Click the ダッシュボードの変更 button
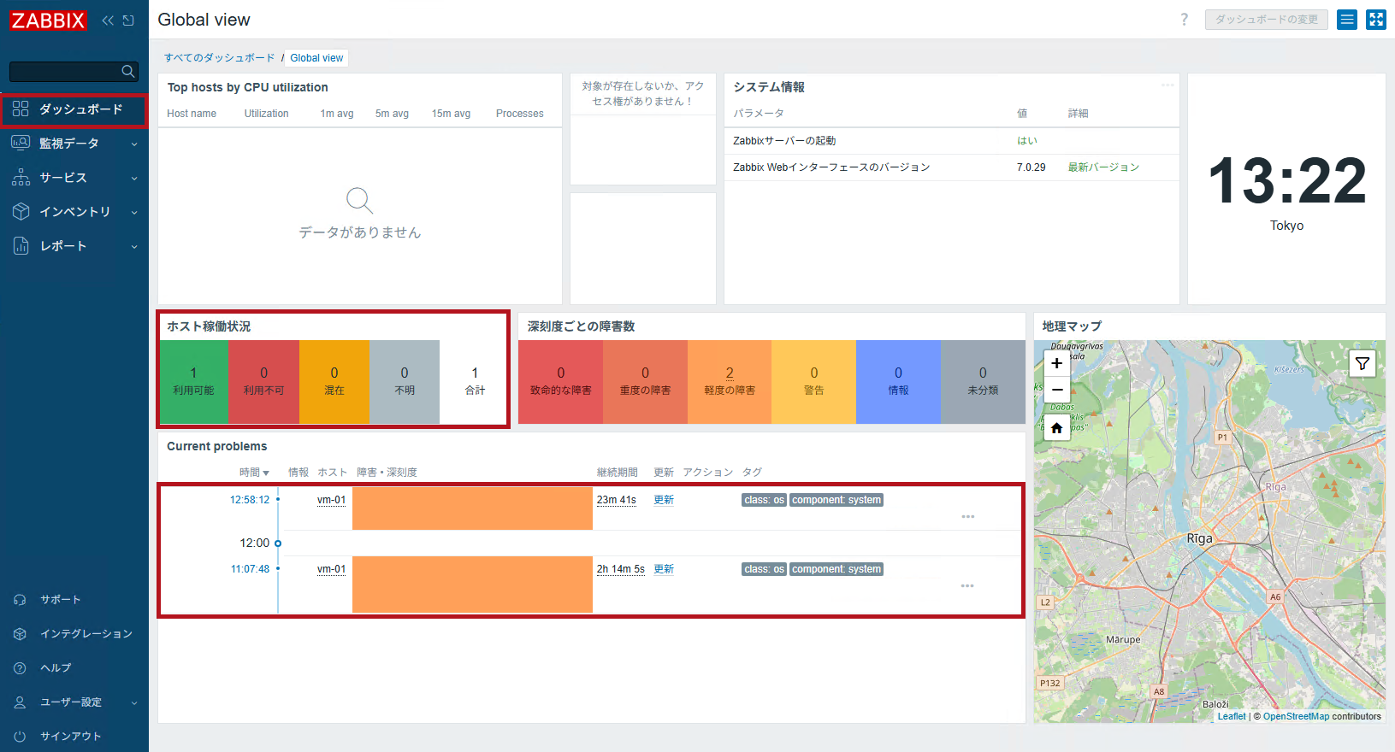The image size is (1395, 752). pyautogui.click(x=1266, y=20)
